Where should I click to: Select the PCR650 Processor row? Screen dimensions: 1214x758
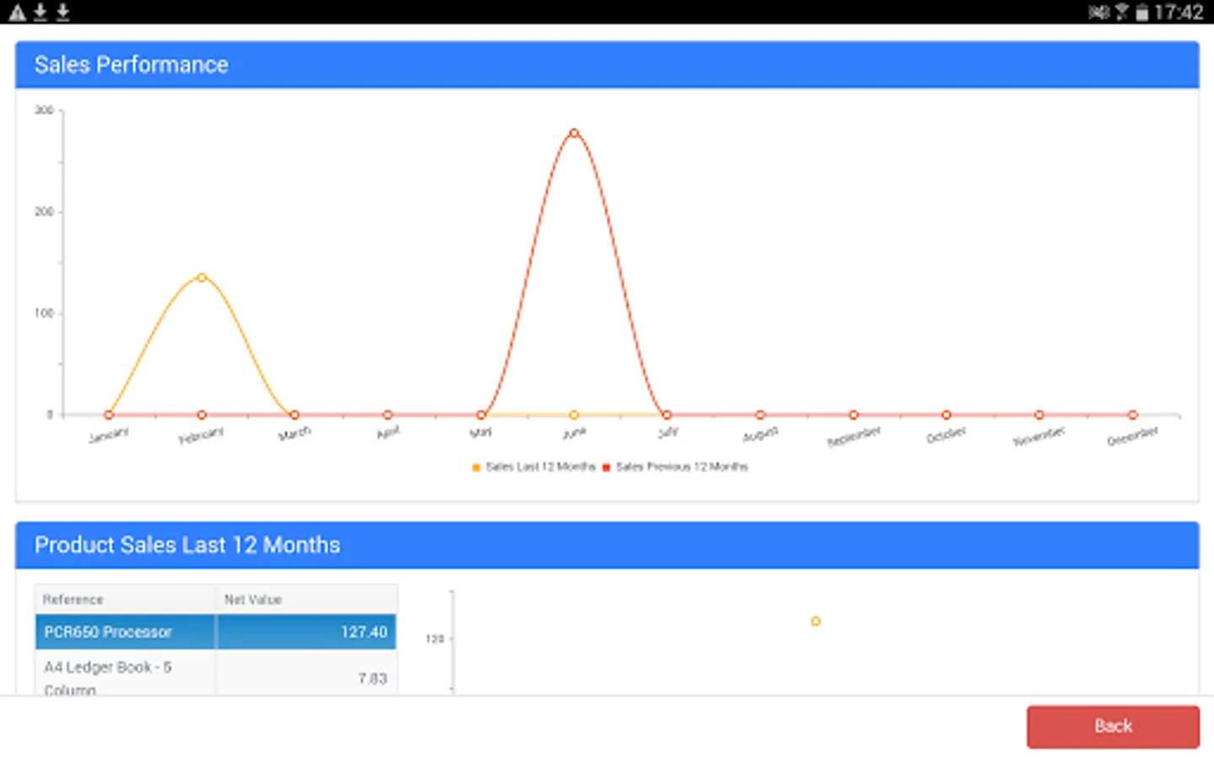[x=124, y=632]
